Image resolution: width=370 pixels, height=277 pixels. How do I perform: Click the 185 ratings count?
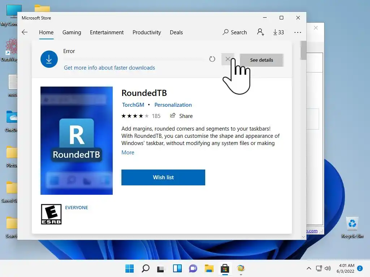tap(156, 116)
